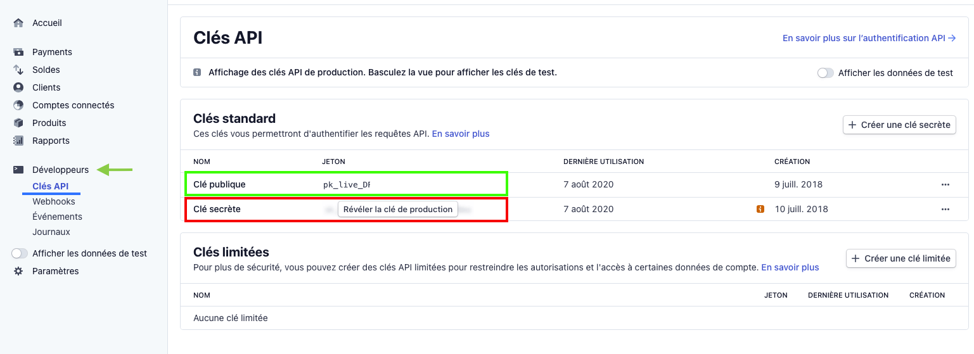This screenshot has width=974, height=354.
Task: Click the orange info icon on Clé secrète row
Action: point(760,209)
